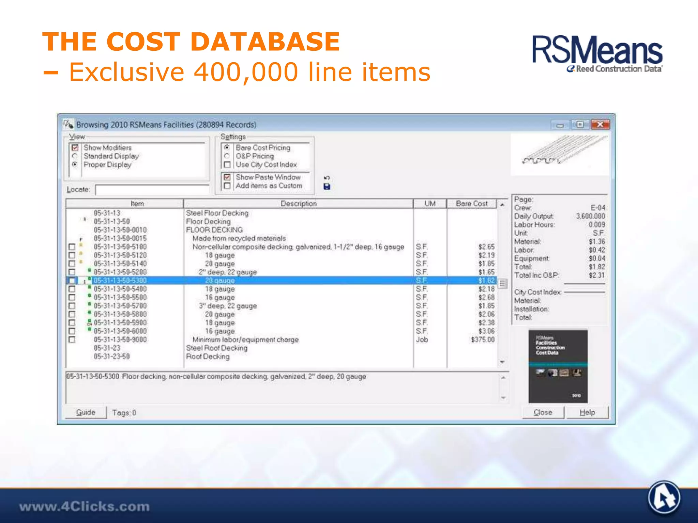Click the item list scroll down arrow
Screen dimensions: 698x523
pos(502,362)
